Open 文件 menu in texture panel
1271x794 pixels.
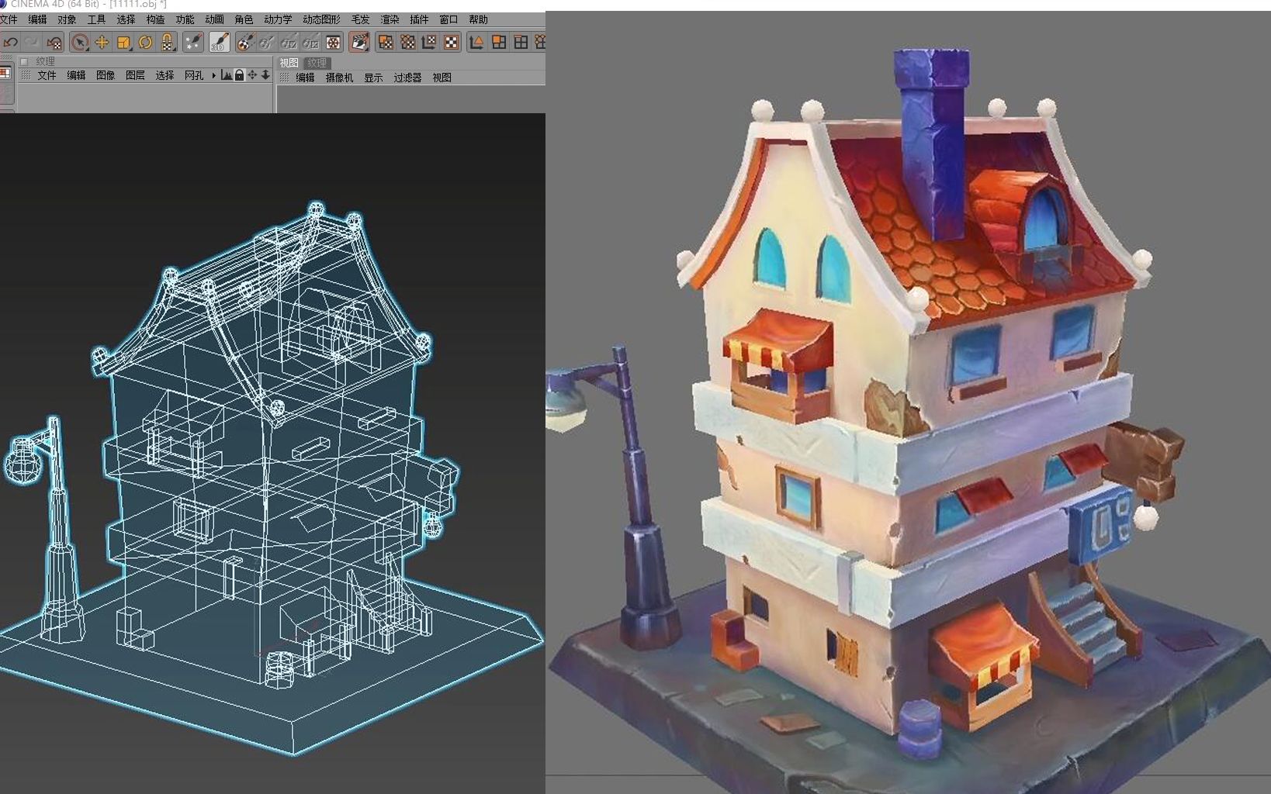pyautogui.click(x=47, y=75)
